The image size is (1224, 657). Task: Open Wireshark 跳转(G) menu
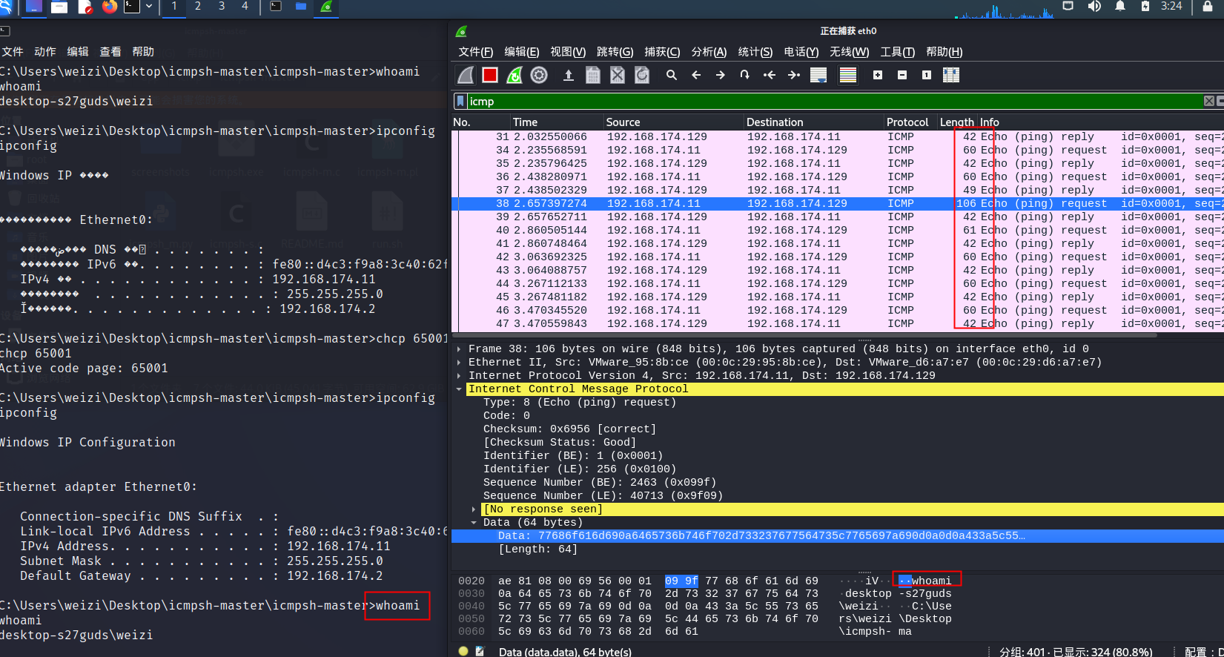click(x=615, y=52)
